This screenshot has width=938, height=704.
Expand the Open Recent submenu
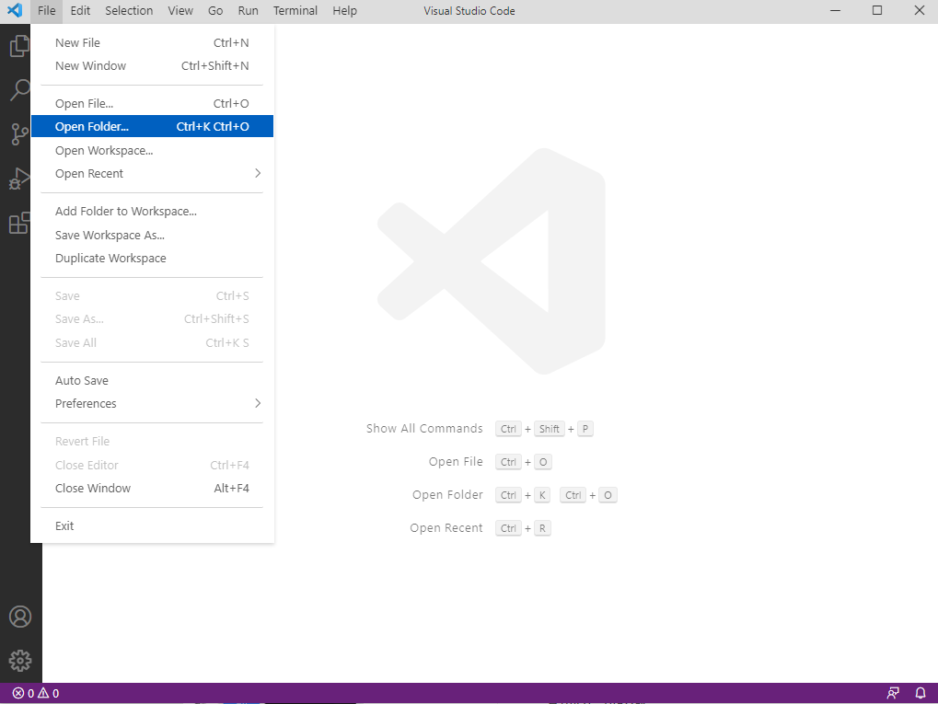pos(152,173)
